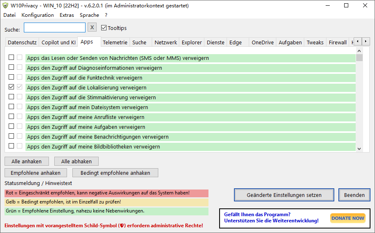Switch to the Tweaks tab

click(315, 42)
